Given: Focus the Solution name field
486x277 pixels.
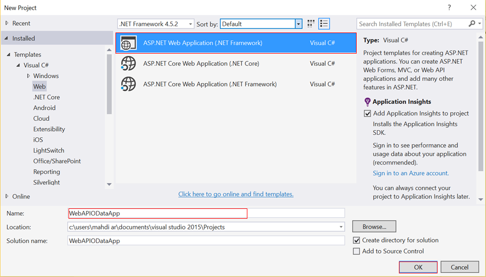Looking at the screenshot, I should click(x=206, y=241).
